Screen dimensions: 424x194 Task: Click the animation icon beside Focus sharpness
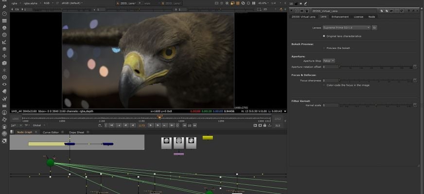pyautogui.click(x=415, y=80)
